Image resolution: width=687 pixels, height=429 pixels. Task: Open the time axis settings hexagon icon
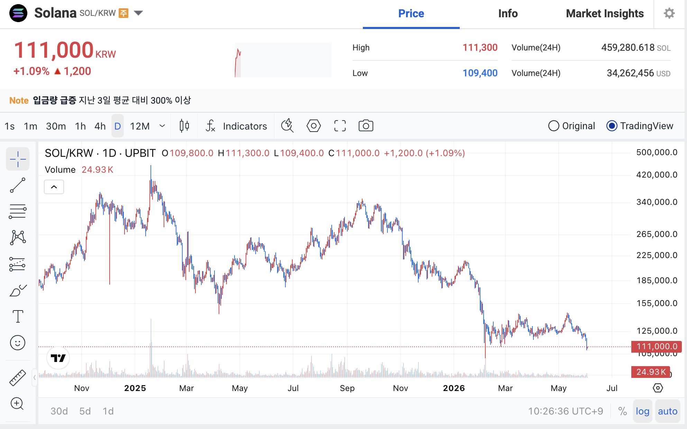pos(658,388)
